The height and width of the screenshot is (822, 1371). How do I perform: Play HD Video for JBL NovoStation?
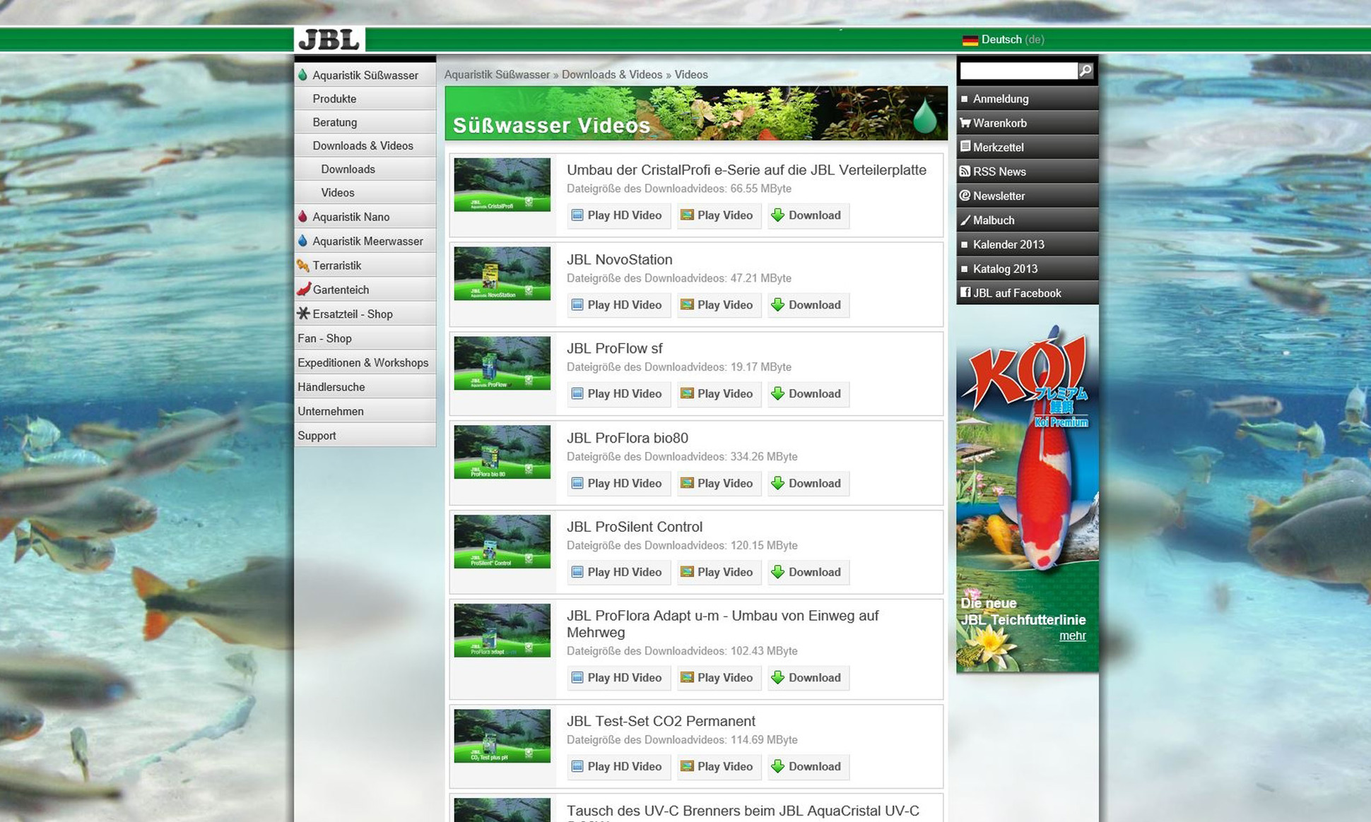click(x=618, y=305)
